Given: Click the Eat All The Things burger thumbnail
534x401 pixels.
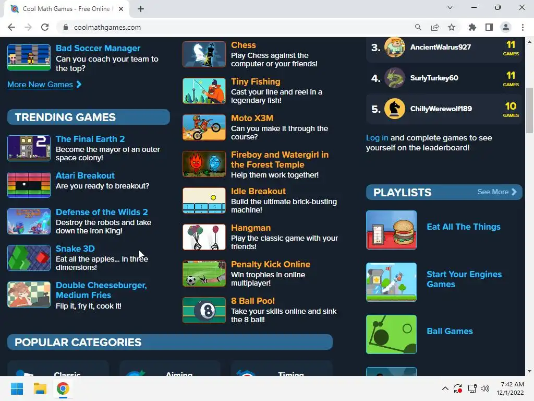Looking at the screenshot, I should [x=391, y=230].
